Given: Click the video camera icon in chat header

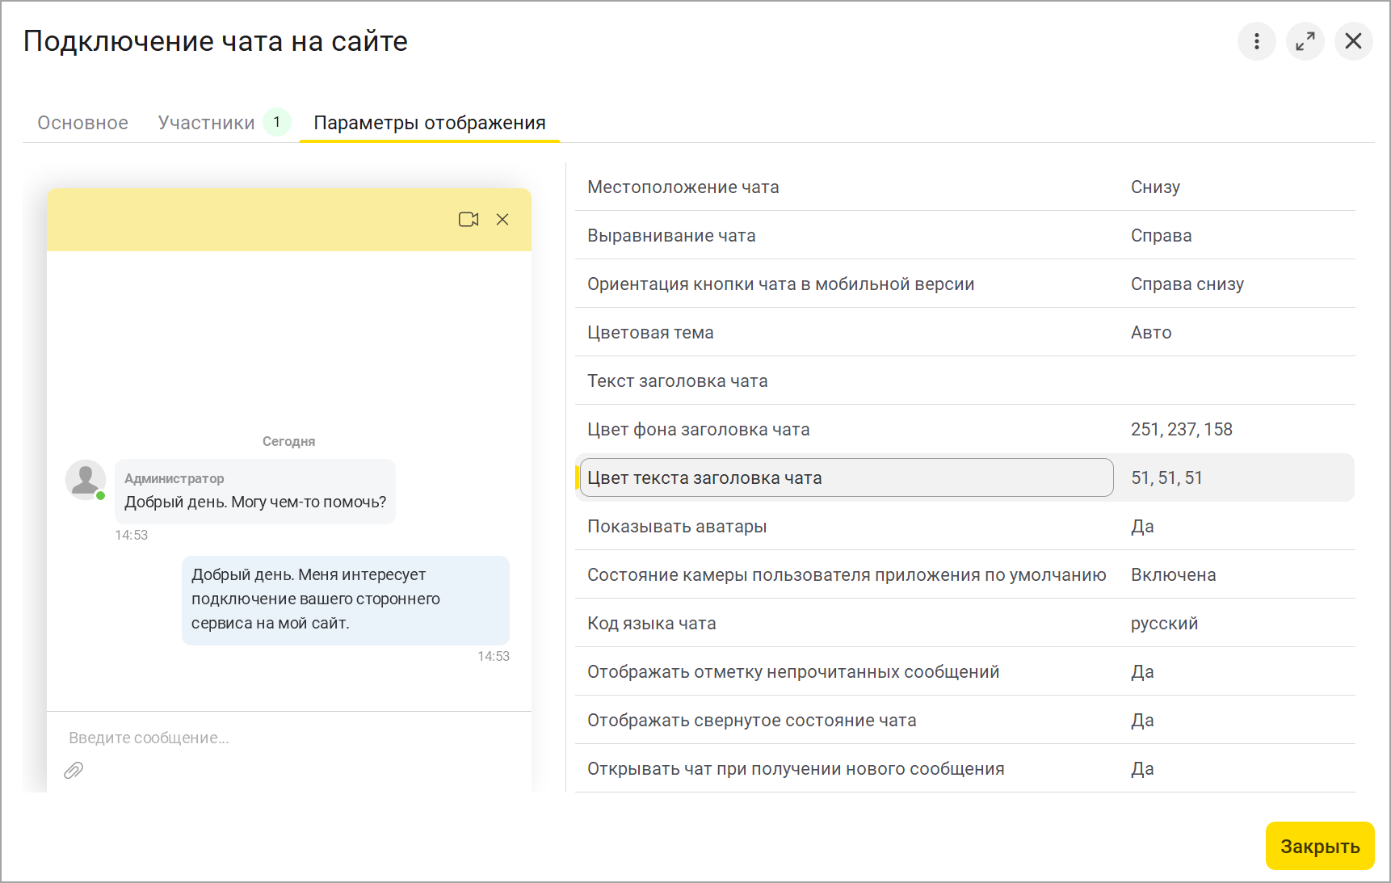Looking at the screenshot, I should coord(469,220).
